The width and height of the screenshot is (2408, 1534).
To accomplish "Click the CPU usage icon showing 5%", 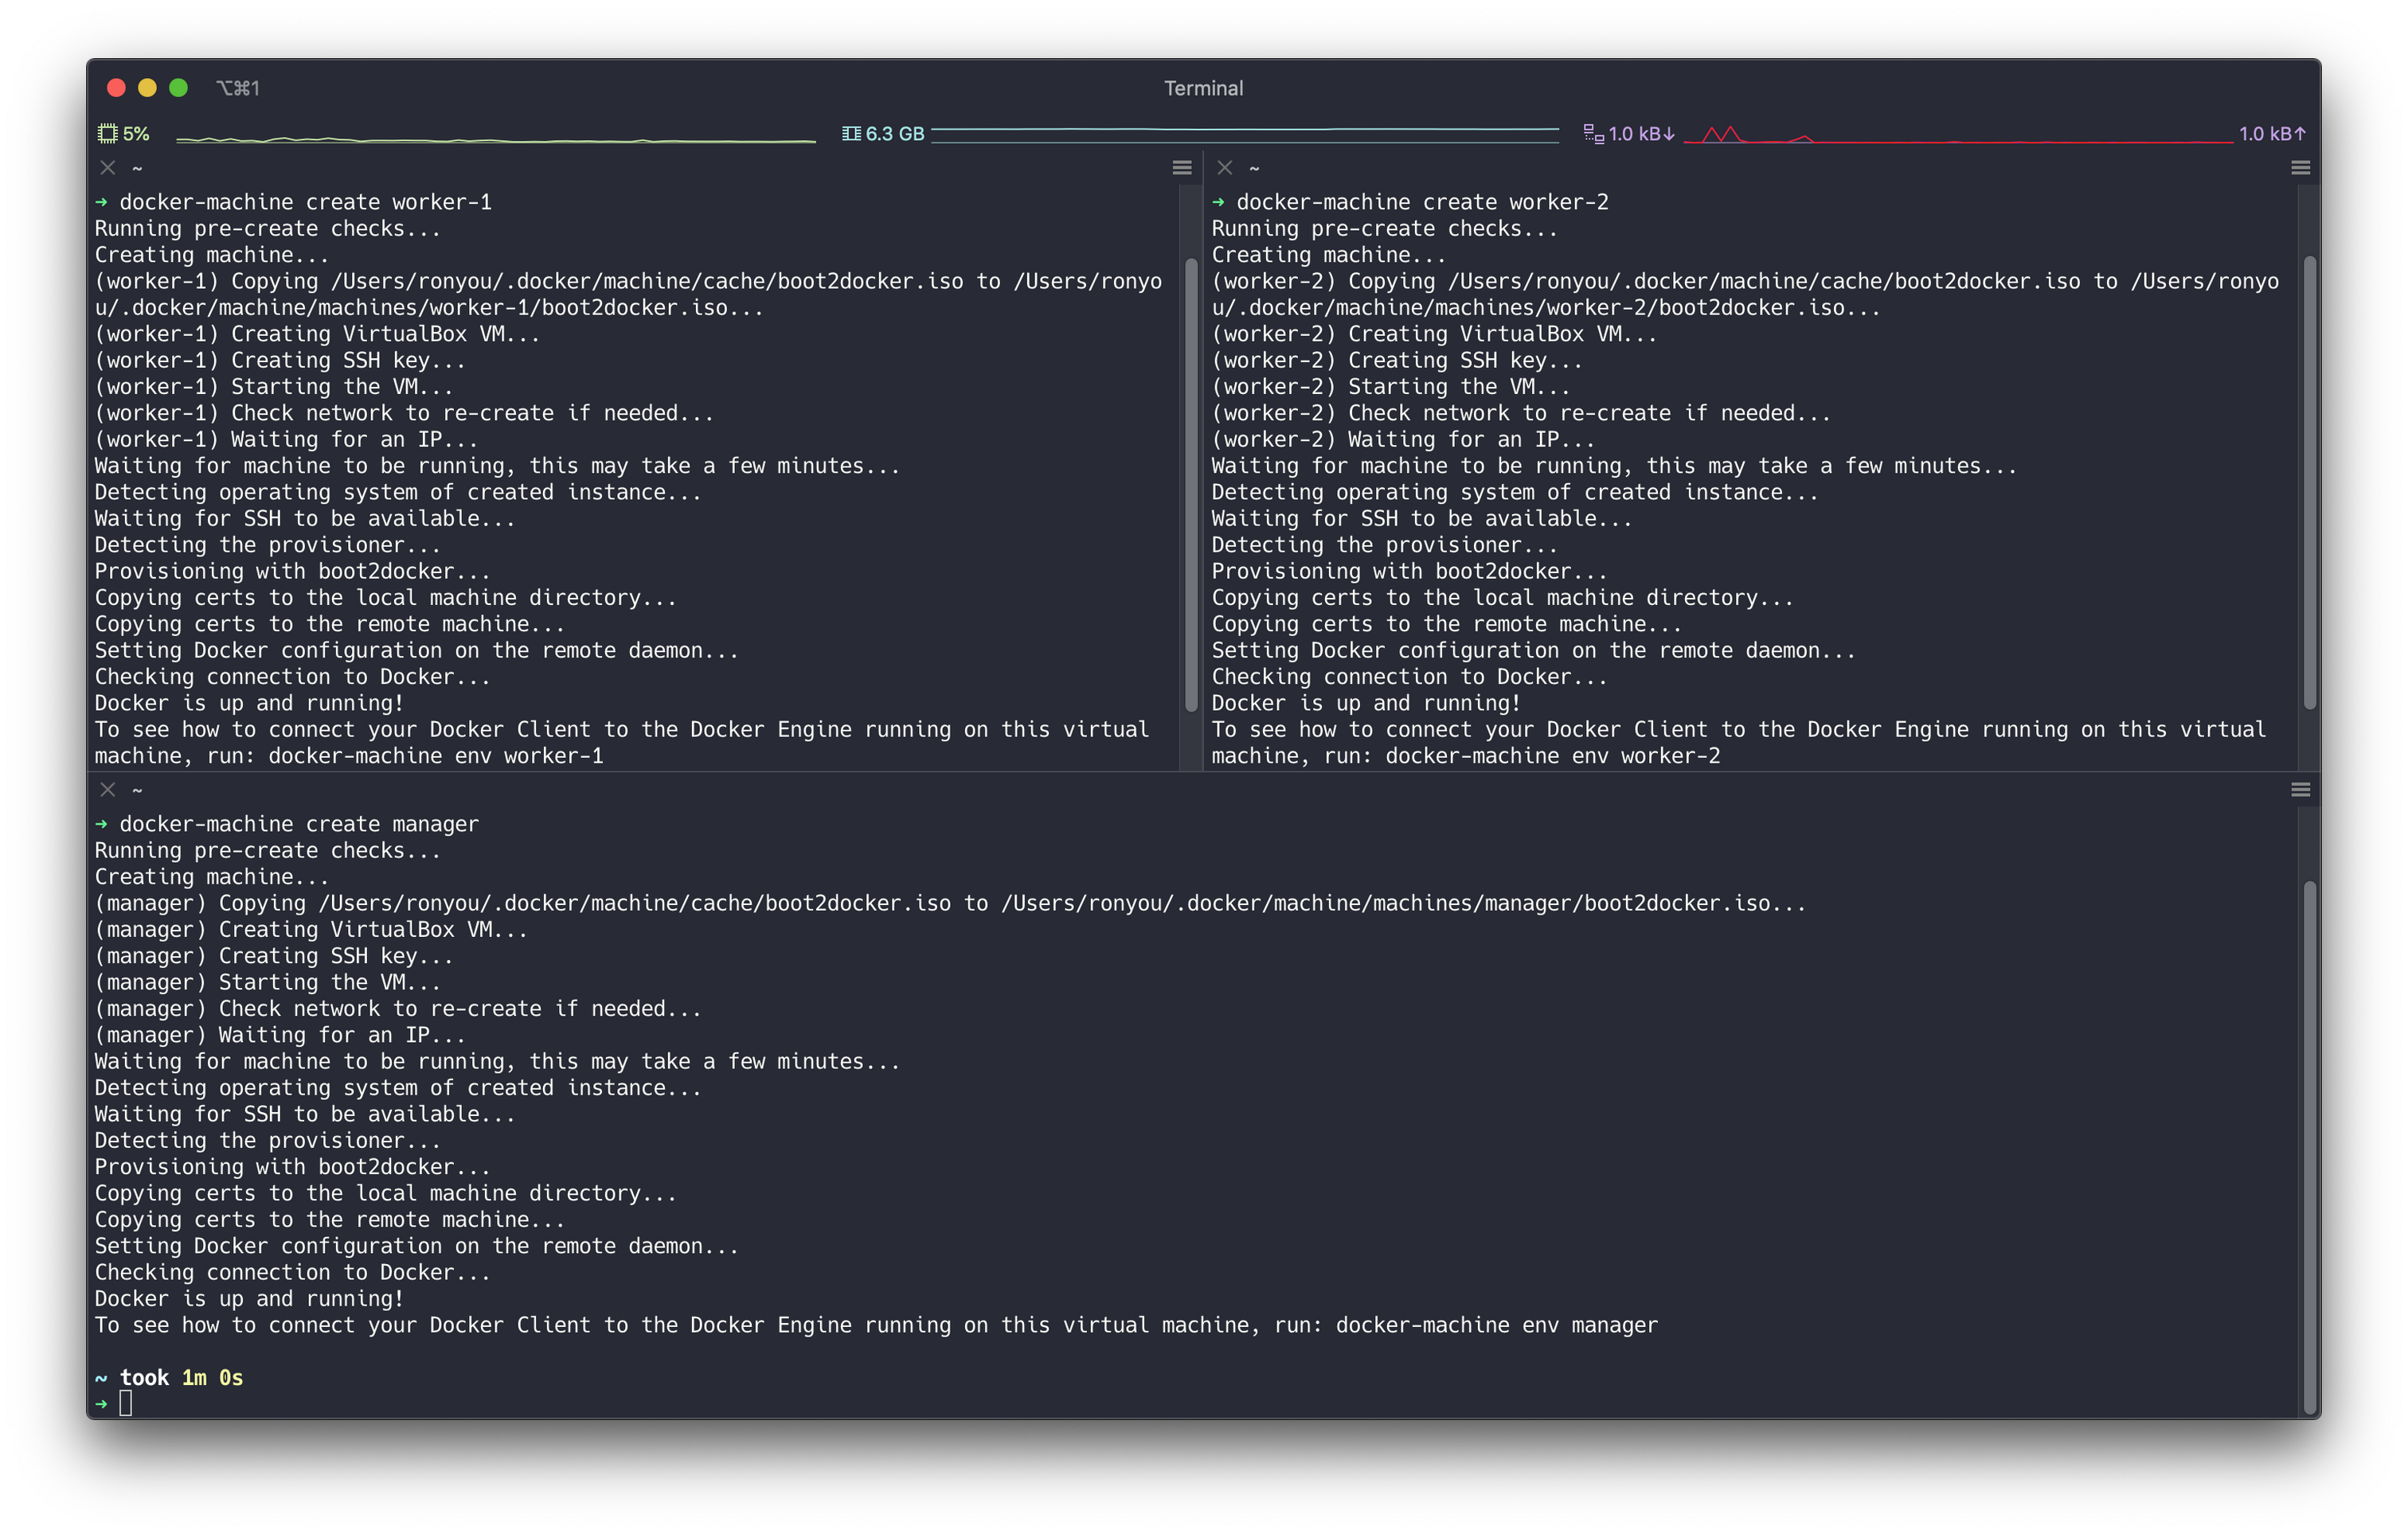I will tap(108, 132).
